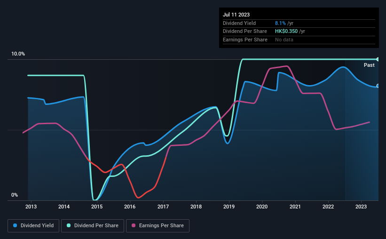Click the tooltip Dividend Per Share label

point(245,32)
